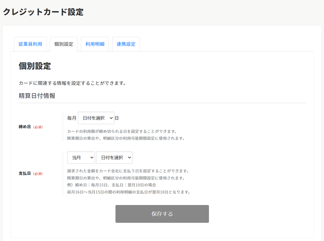This screenshot has height=241, width=324.
Task: Click the クレジットカード設定 page title
Action: click(x=43, y=12)
